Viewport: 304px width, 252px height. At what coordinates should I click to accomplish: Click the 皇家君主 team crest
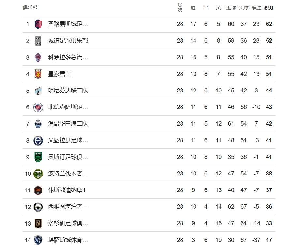click(38, 74)
